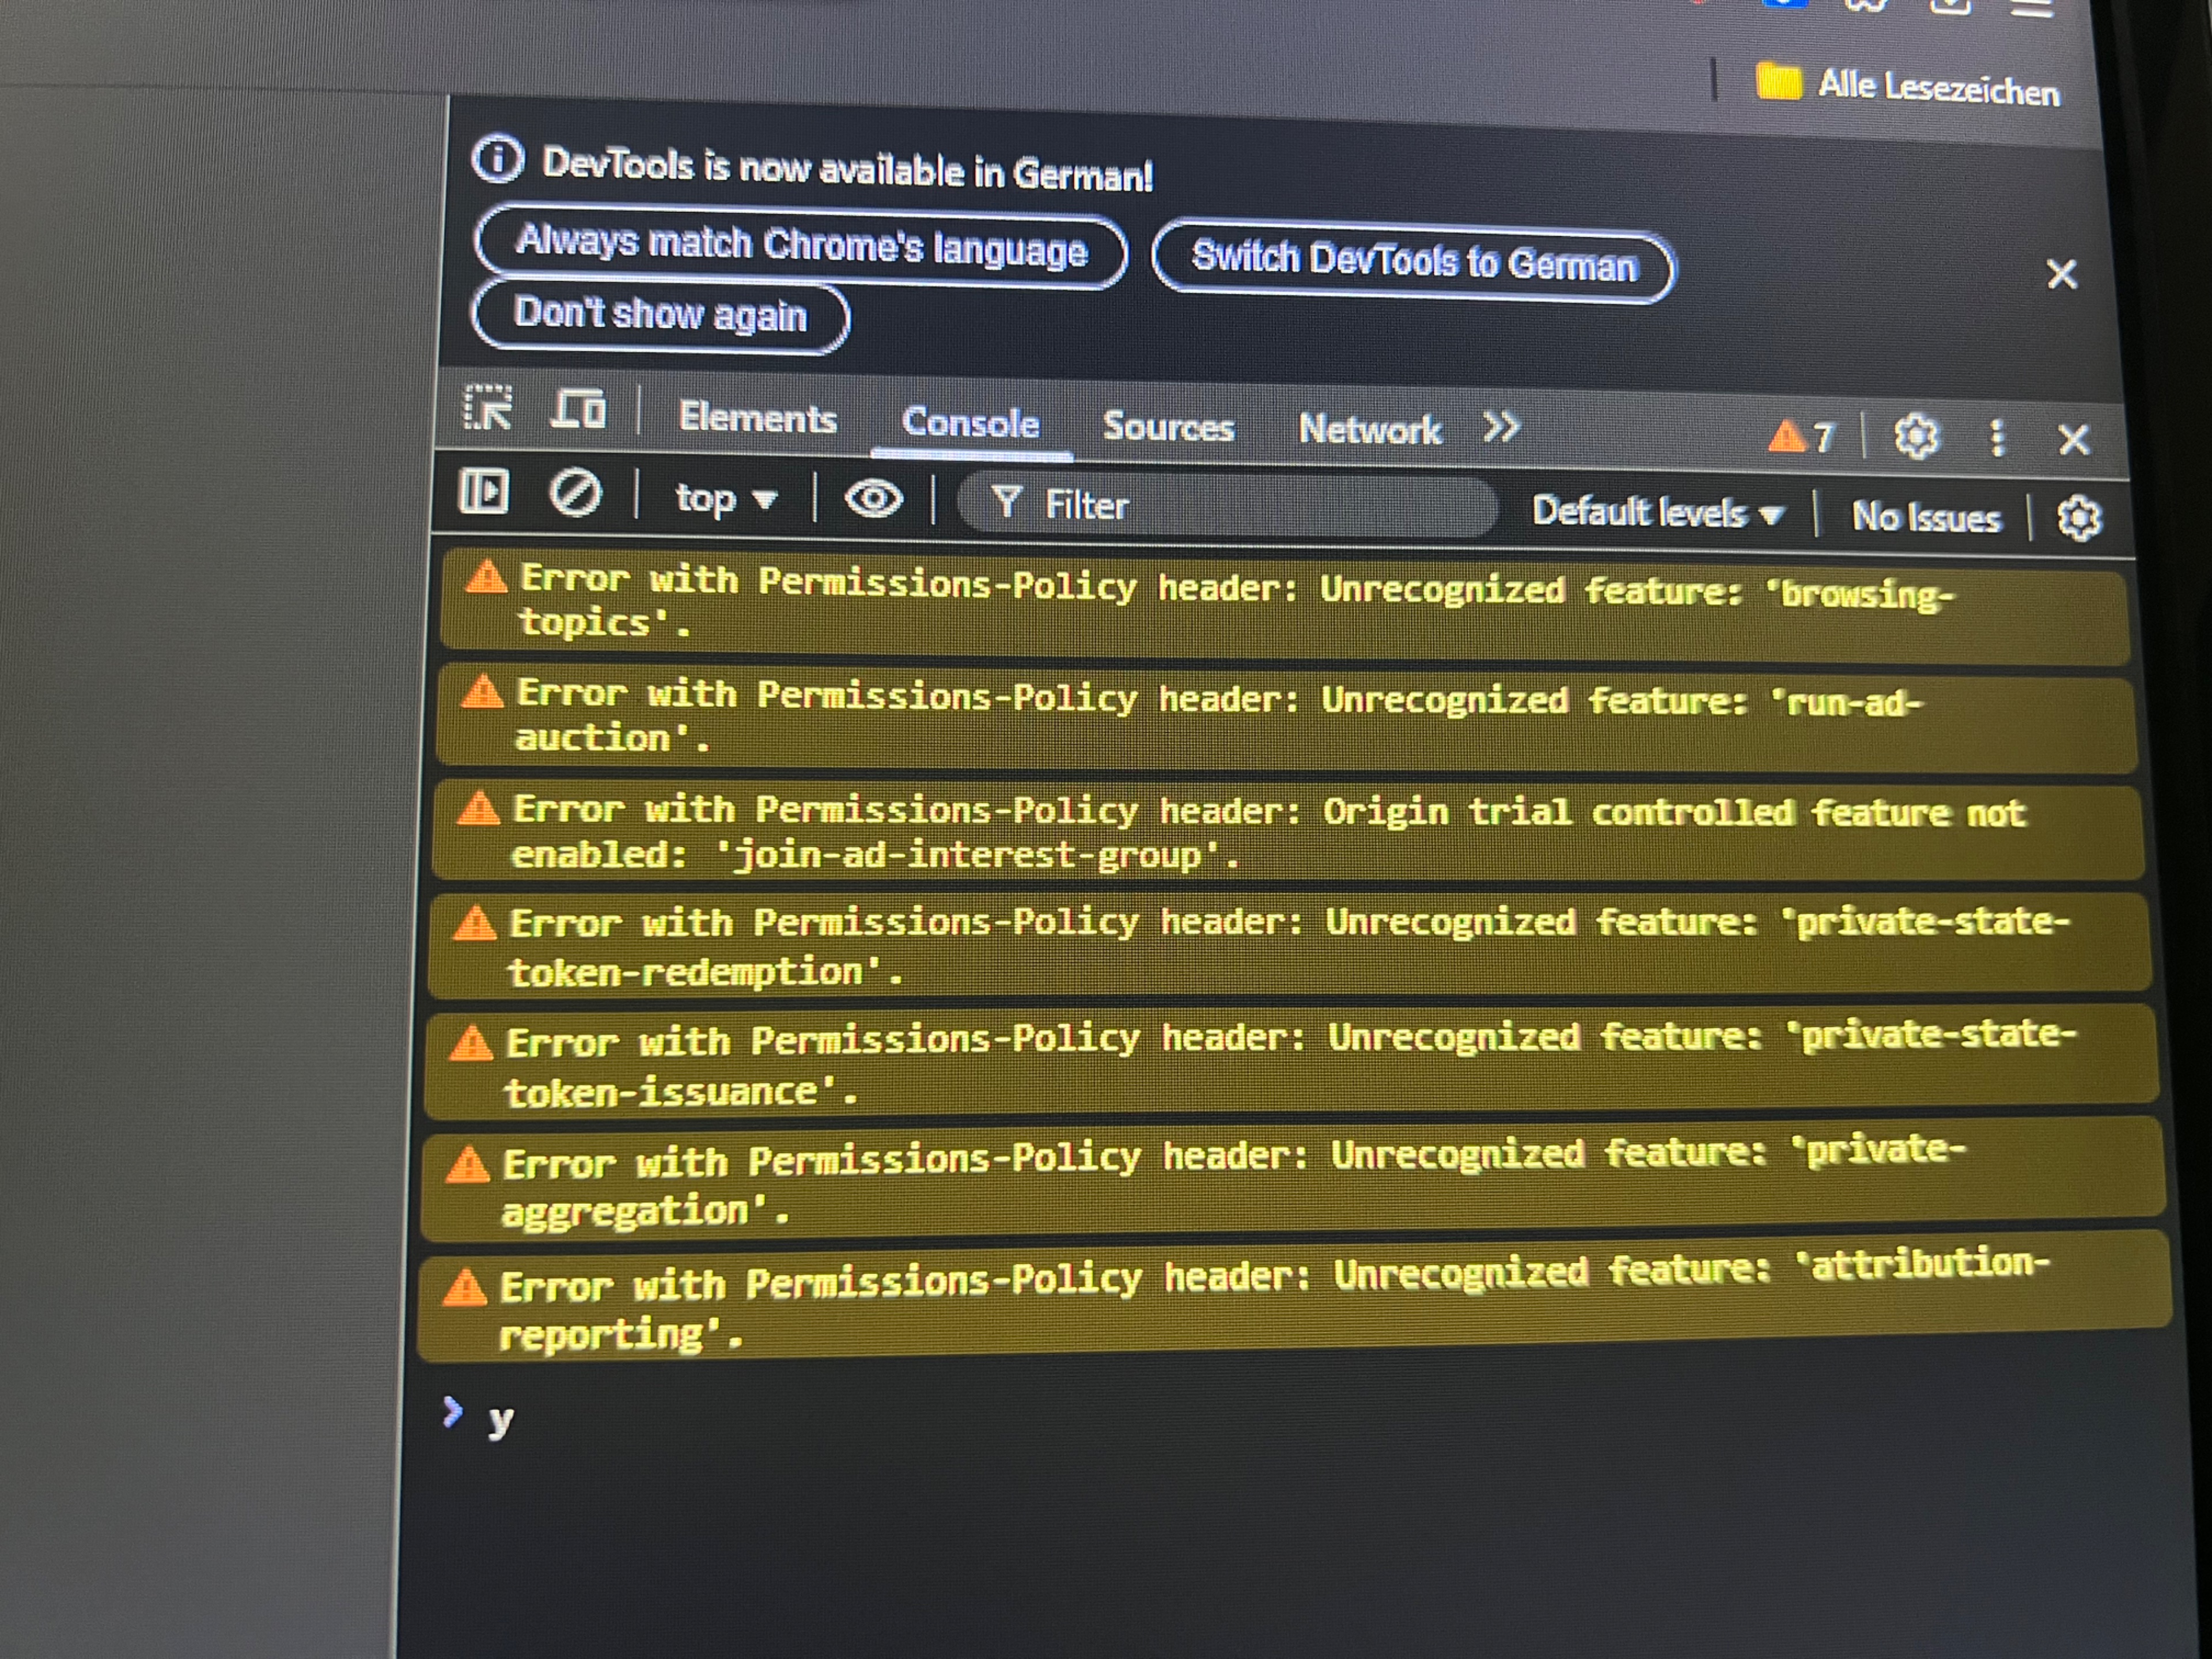Toggle the device toolbar icon
The height and width of the screenshot is (1659, 2212).
click(578, 410)
